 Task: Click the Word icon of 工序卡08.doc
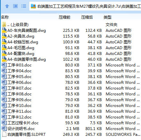(4, 94)
